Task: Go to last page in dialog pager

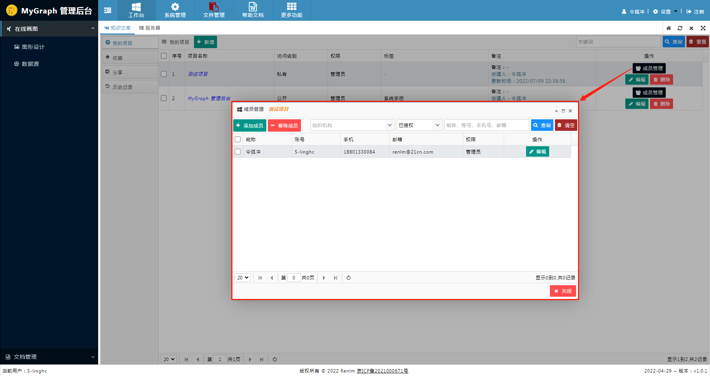Action: (x=336, y=278)
